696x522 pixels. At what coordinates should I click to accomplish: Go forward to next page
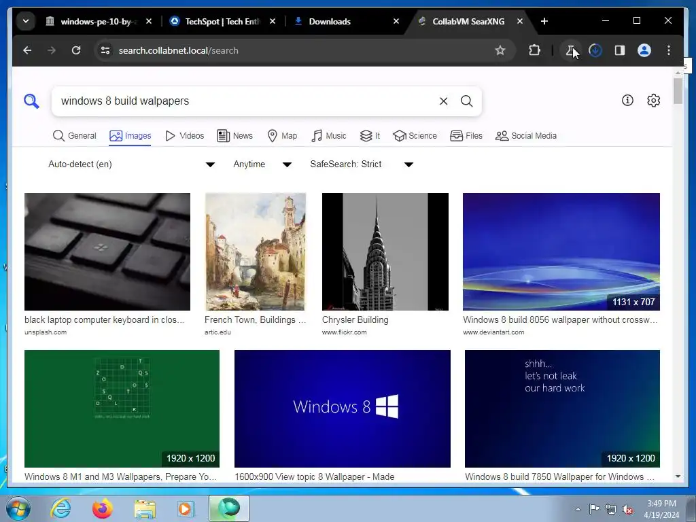tap(52, 50)
